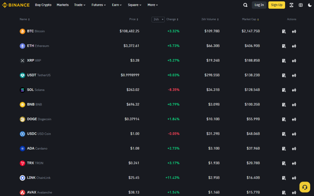The width and height of the screenshot is (314, 196).
Task: Toggle dark mode moon icon
Action: click(x=310, y=5)
